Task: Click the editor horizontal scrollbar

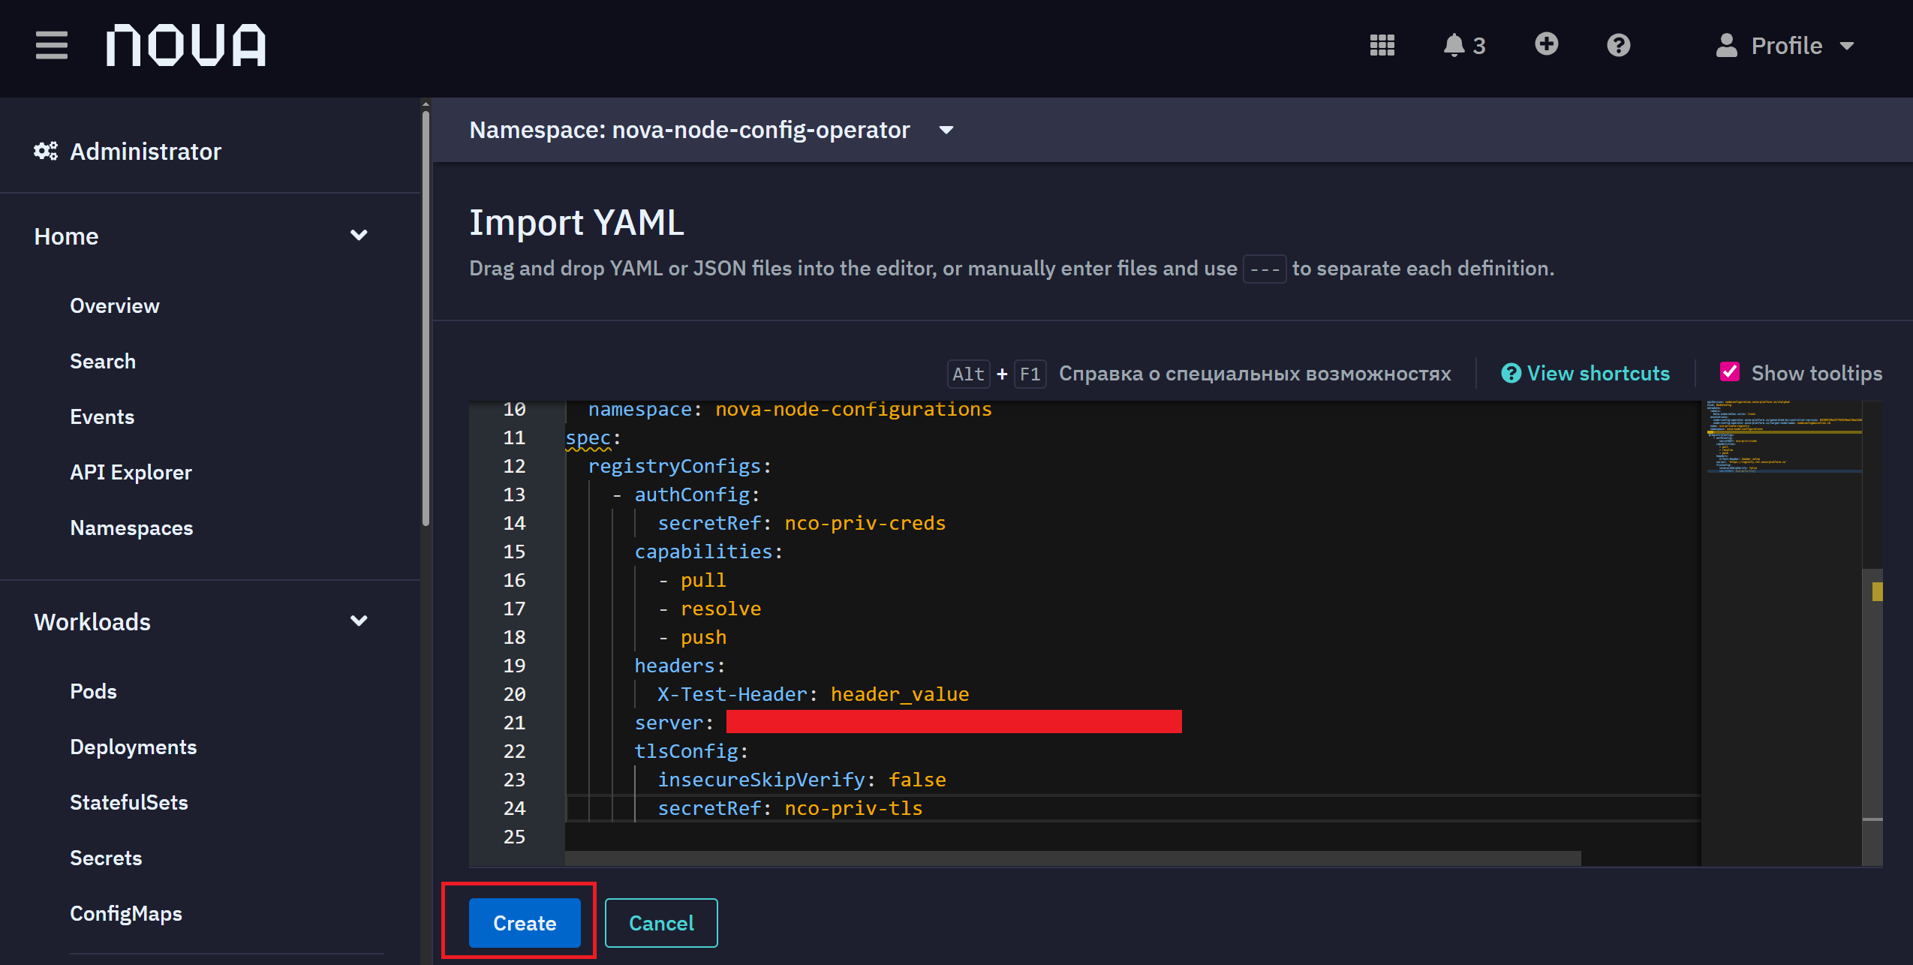Action: (1073, 858)
